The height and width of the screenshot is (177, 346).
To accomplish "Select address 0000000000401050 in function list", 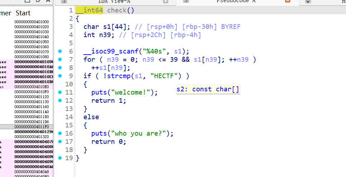I will pyautogui.click(x=32, y=42).
